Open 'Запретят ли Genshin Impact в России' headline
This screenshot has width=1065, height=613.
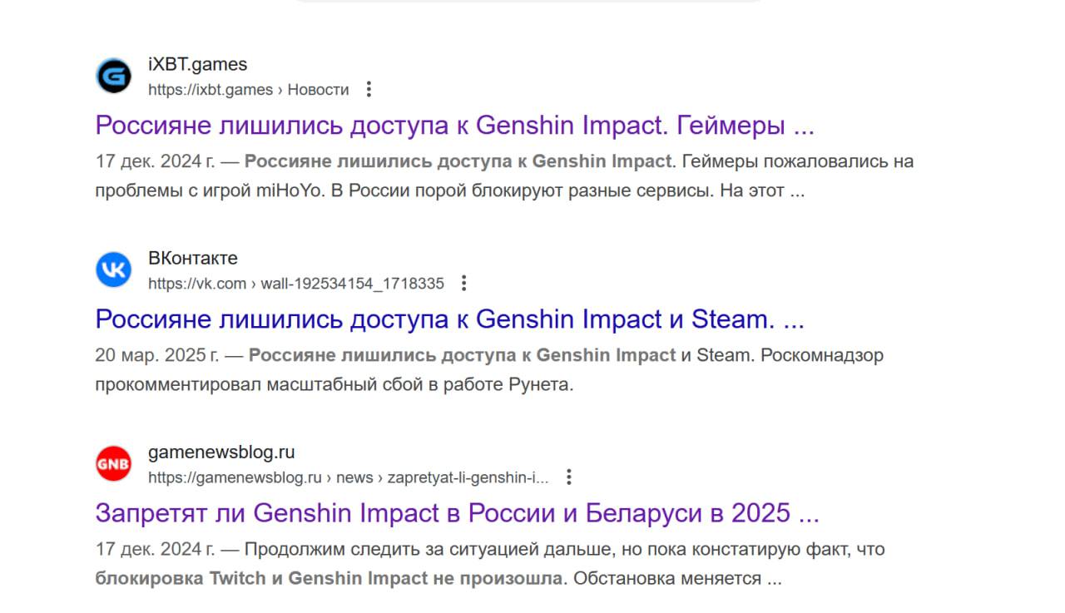coord(458,513)
